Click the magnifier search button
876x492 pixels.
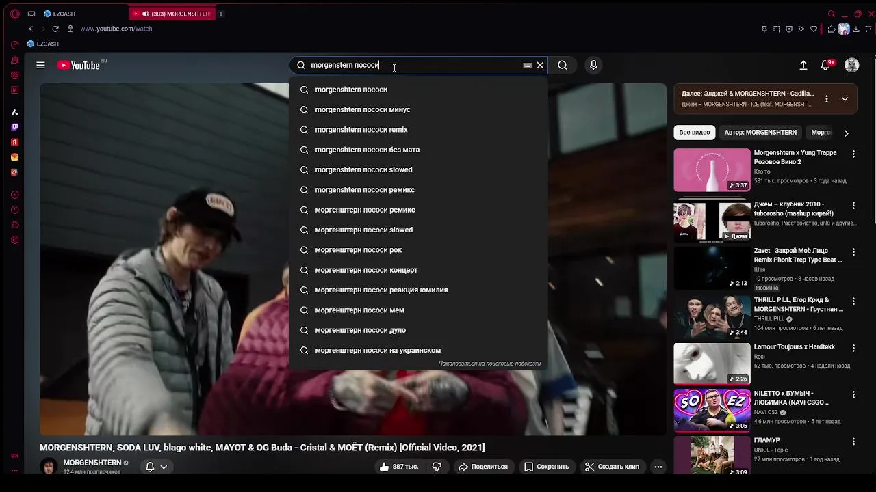click(x=563, y=65)
